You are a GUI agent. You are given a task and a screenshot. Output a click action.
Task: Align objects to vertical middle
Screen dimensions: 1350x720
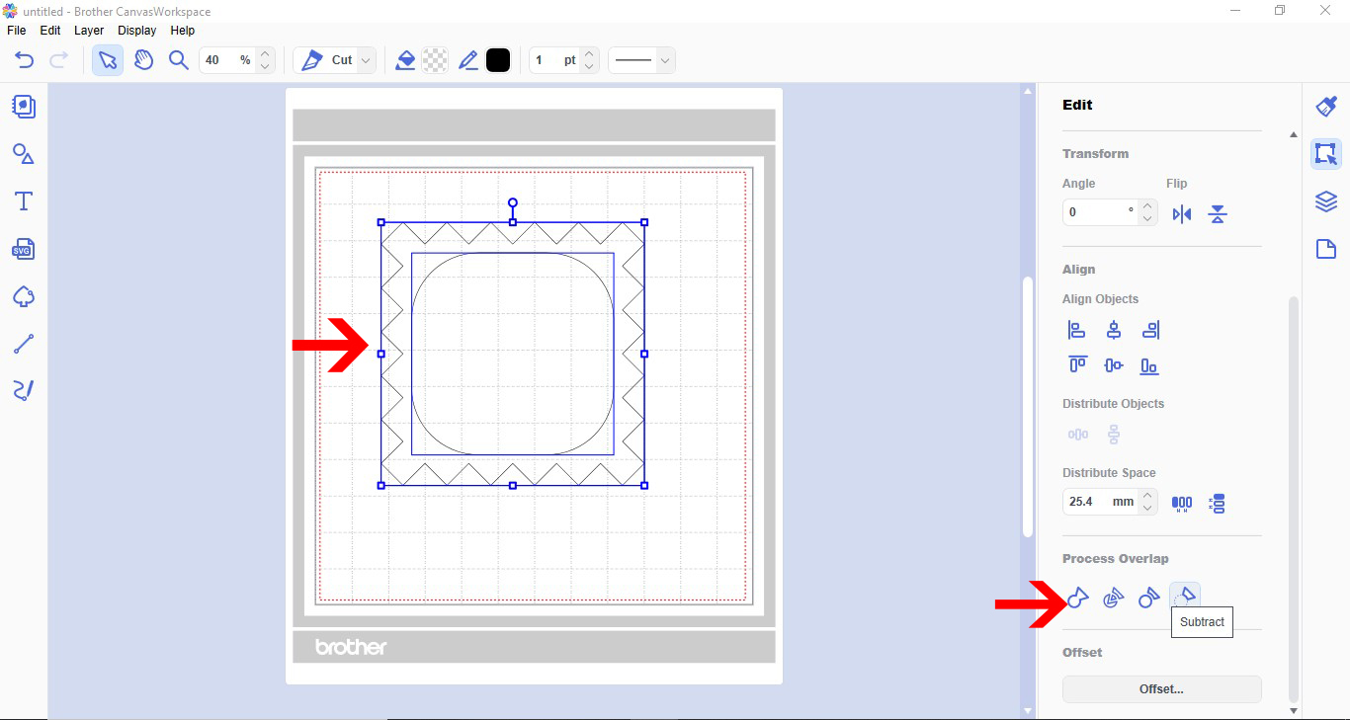[1114, 365]
